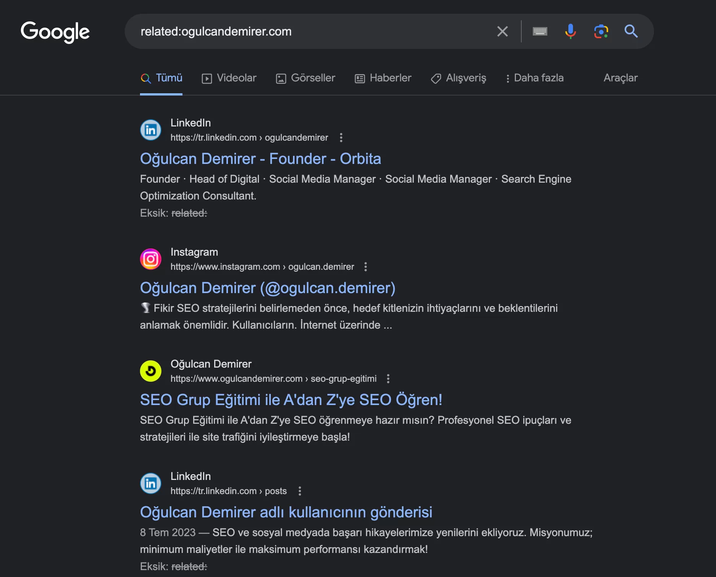This screenshot has height=577, width=716.
Task: Click LinkedIn favicon of Orbita result
Action: tap(151, 130)
